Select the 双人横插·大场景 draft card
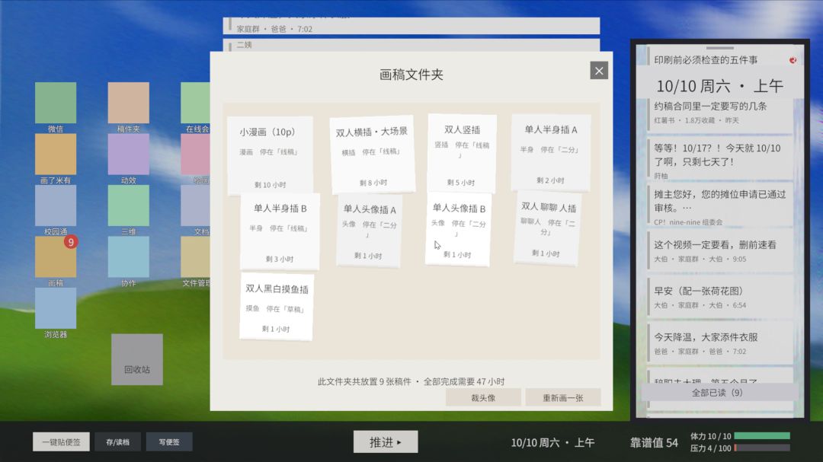Screen dimensions: 823x462 [x=372, y=155]
